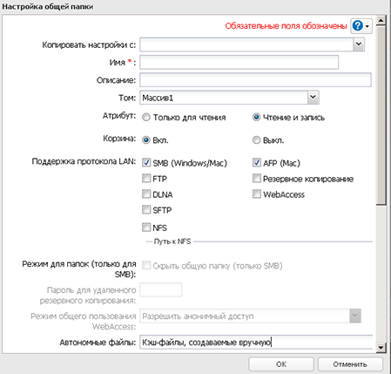Image resolution: width=391 pixels, height=374 pixels.
Task: Select 'Чтение и запись' radio button
Action: 256,118
